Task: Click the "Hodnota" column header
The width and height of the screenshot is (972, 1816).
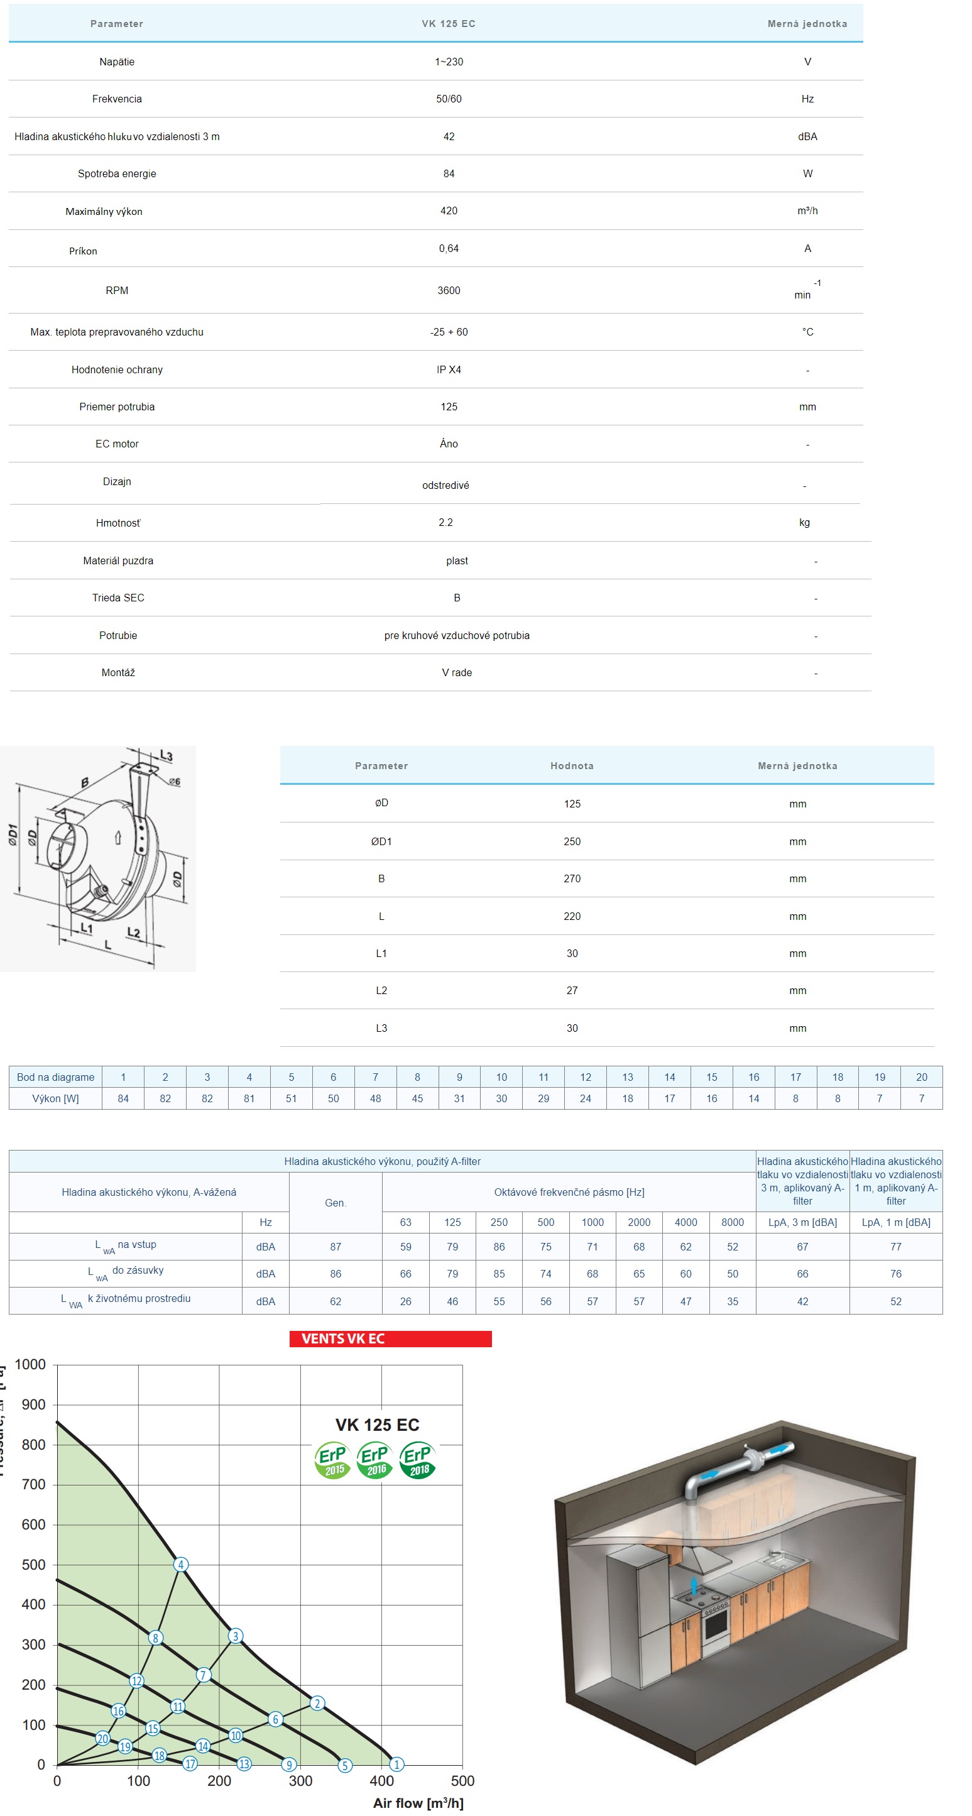Action: (x=572, y=765)
